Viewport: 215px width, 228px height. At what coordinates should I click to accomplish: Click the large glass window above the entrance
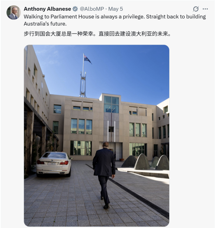(x=112, y=104)
